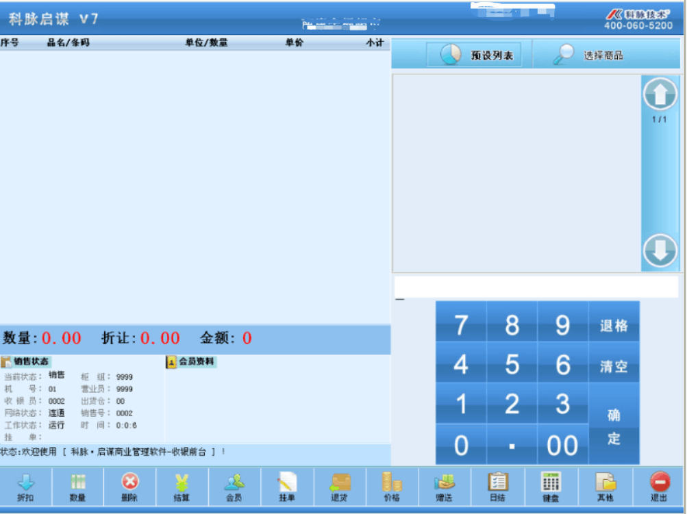Click the 清空 clear key
Viewport: 687px width, 514px height.
click(x=614, y=362)
